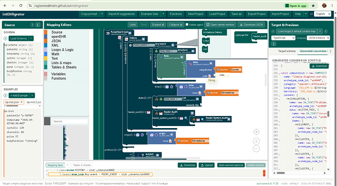
Task: Click info icon left of Load target button
Action: pos(273,31)
